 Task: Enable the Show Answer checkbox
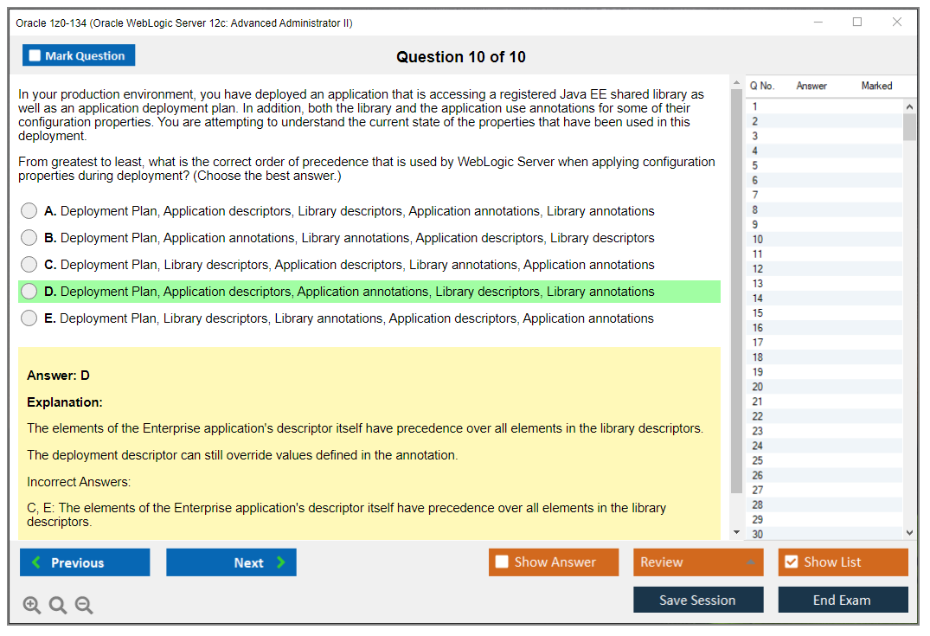click(x=502, y=562)
